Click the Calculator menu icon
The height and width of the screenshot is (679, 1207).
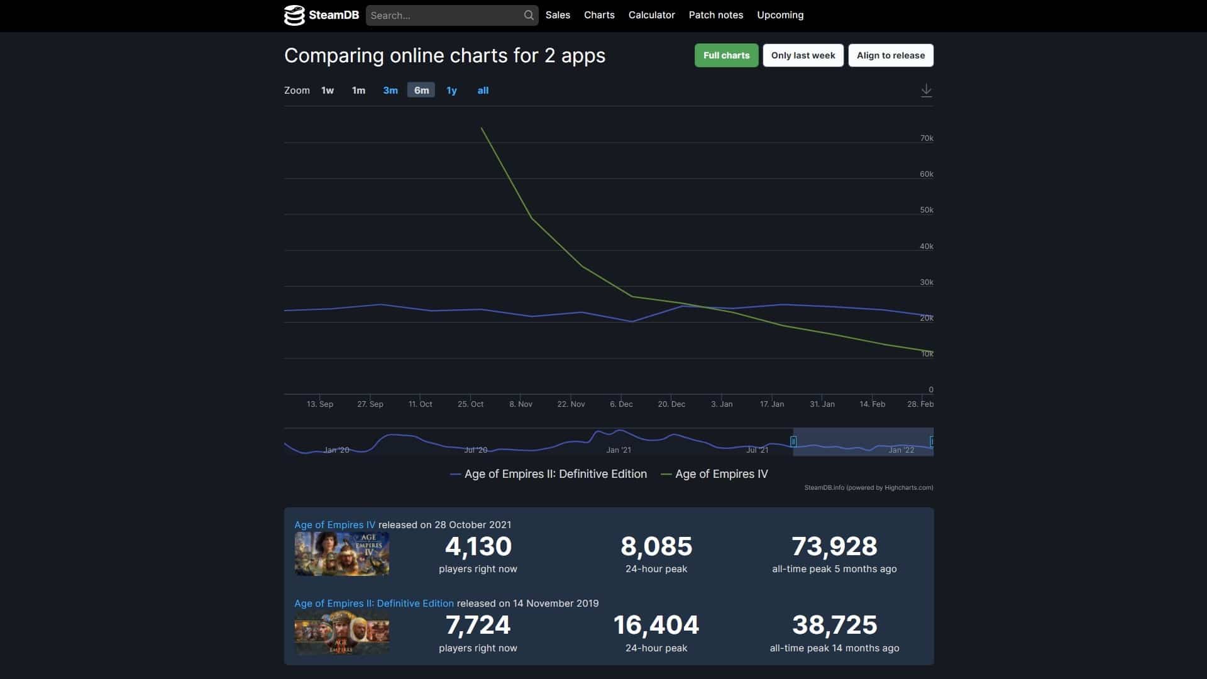pos(651,15)
